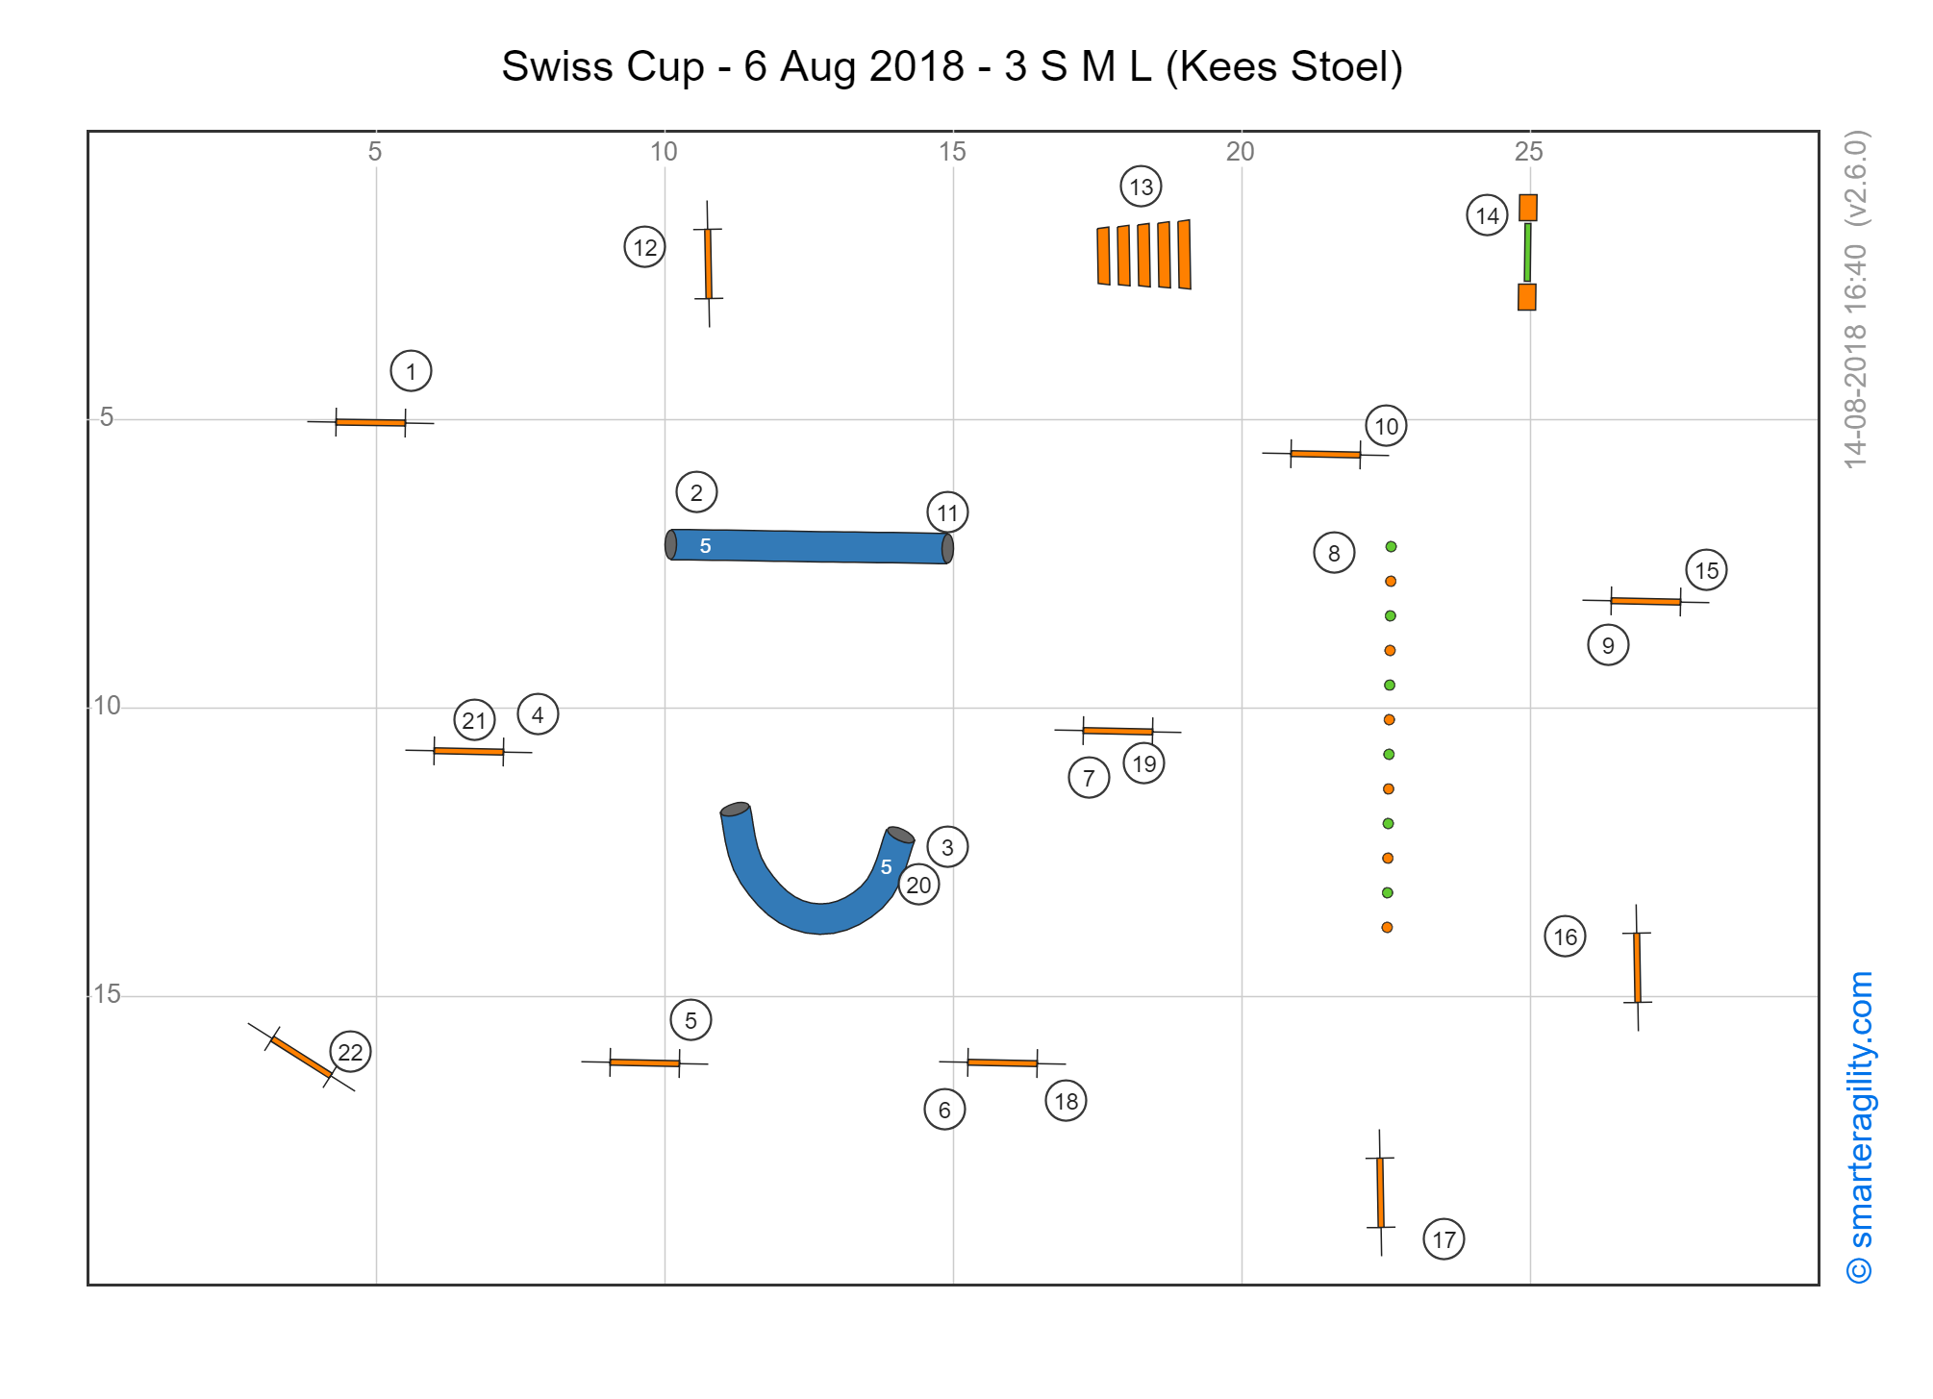This screenshot has height=1399, width=1933.
Task: Select the curved U-shaped blue tunnel
Action: [817, 868]
